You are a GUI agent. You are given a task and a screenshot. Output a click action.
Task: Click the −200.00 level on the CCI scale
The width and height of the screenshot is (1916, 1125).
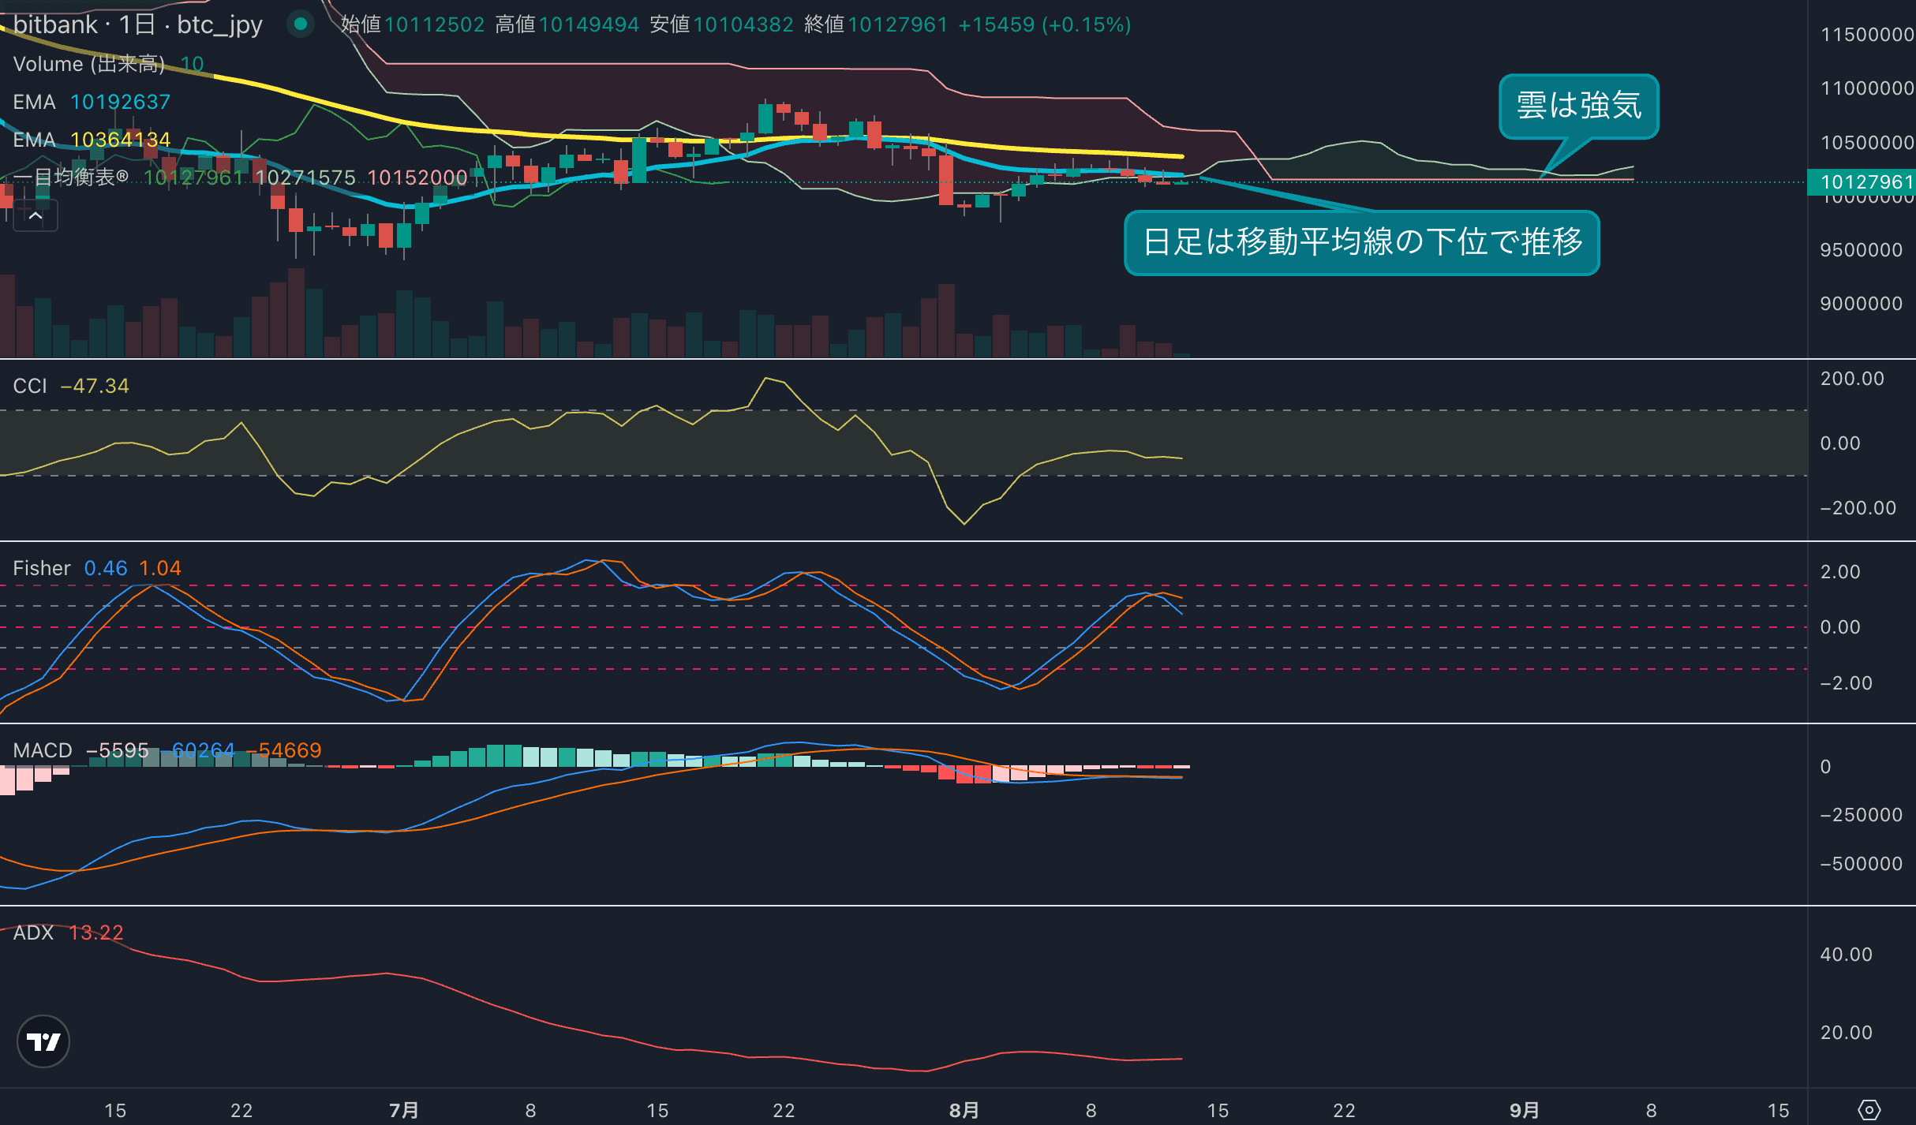[1858, 508]
